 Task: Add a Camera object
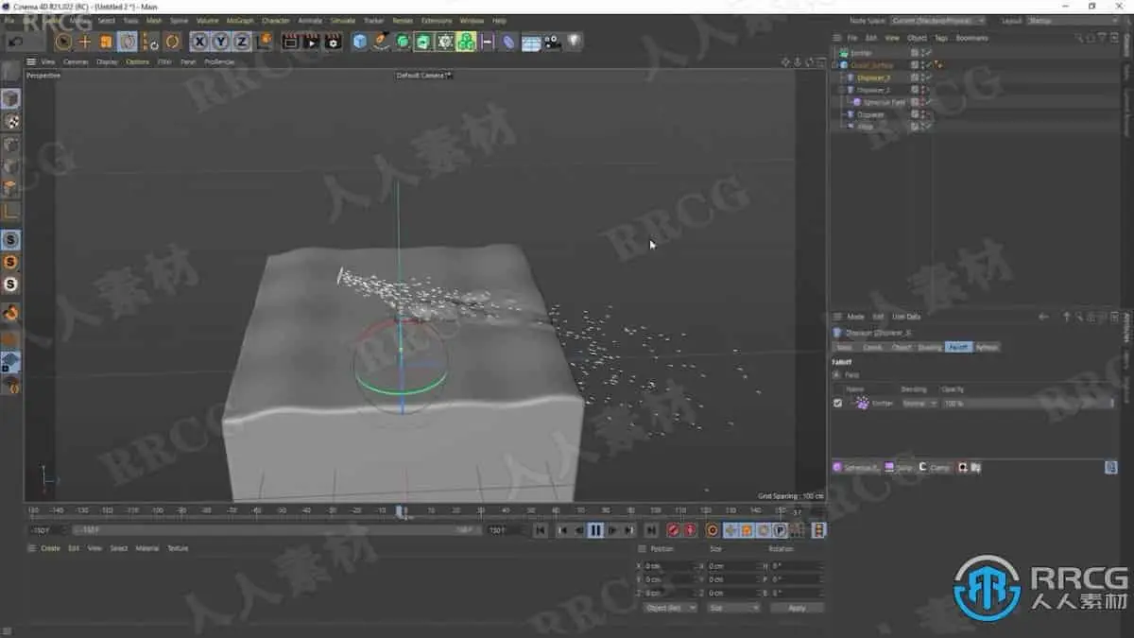click(553, 42)
